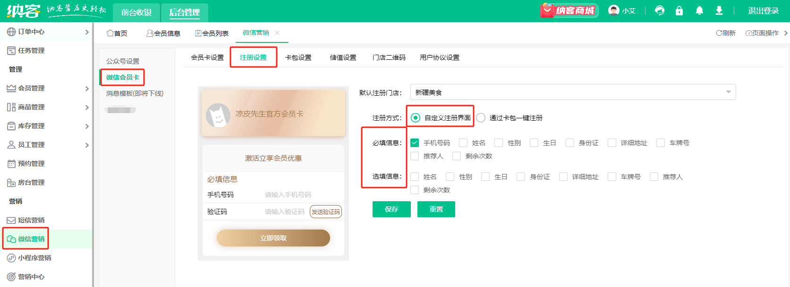Click the customer service headset icon

[x=660, y=11]
